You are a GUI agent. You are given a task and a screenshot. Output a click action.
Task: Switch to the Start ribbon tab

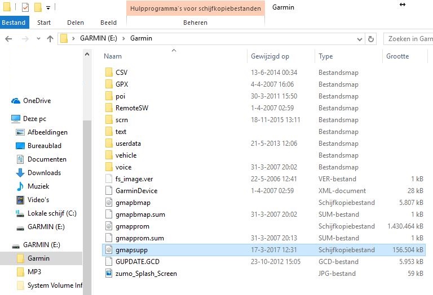(x=44, y=23)
